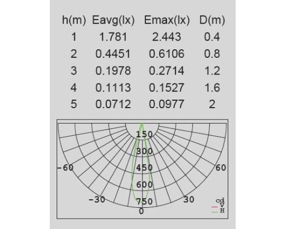Select the Emax value 2.443

coord(166,37)
